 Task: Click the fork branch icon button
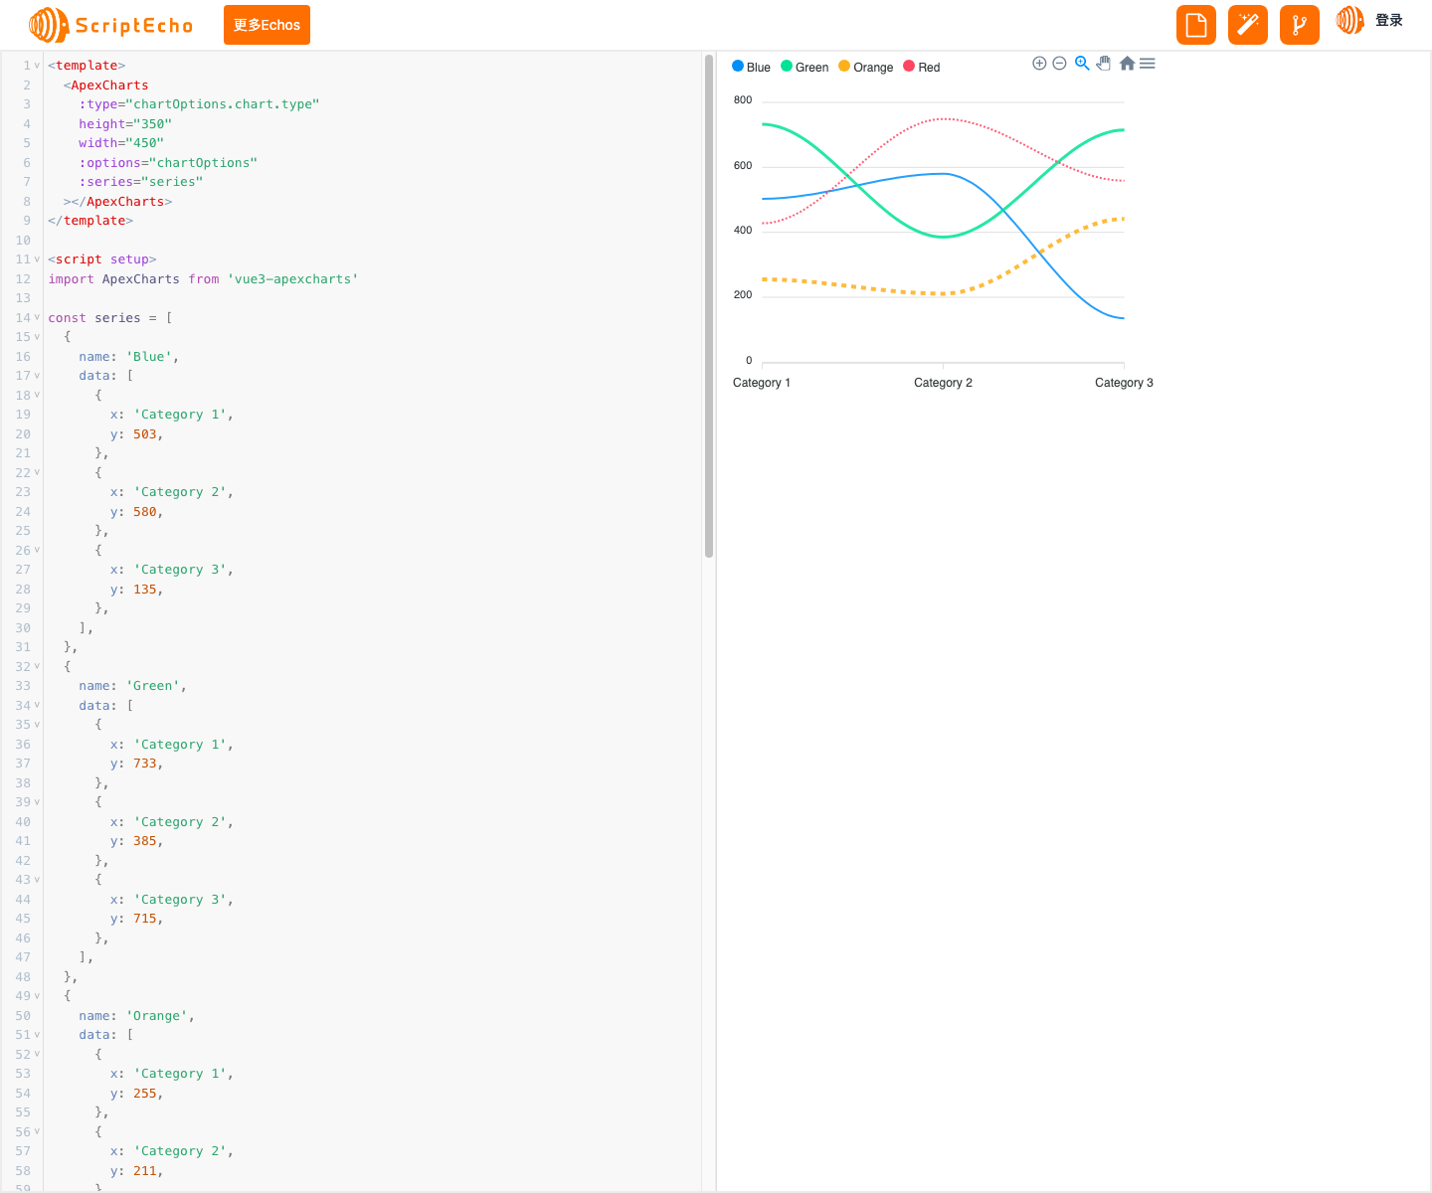click(1300, 25)
